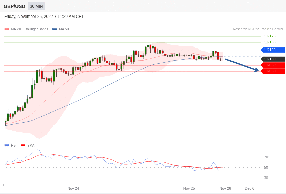Viewport: 286px width, 194px height.
Task: Click the red 1.2060 support price tag
Action: tap(273, 71)
